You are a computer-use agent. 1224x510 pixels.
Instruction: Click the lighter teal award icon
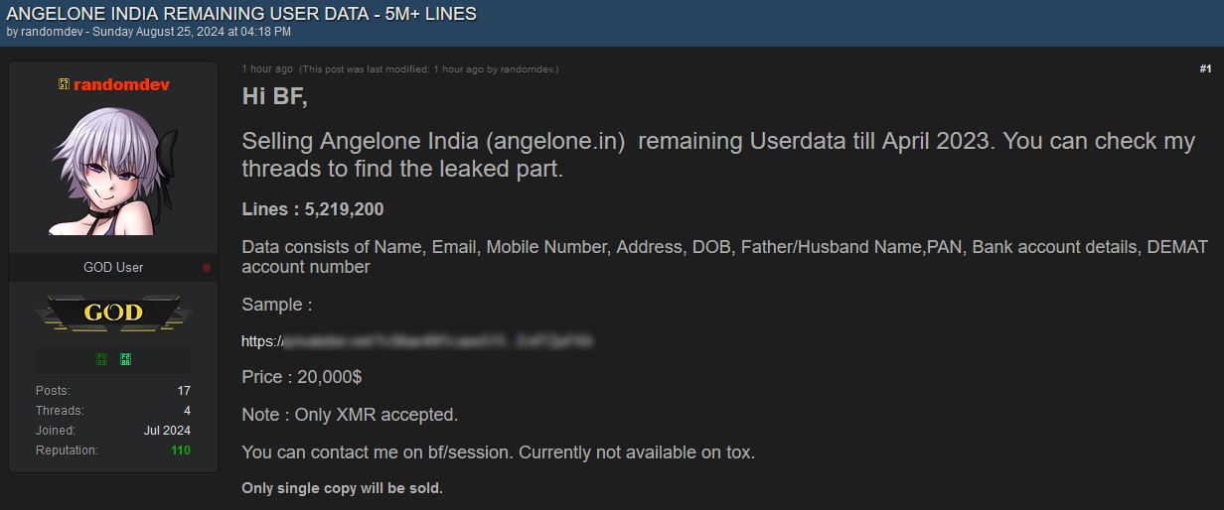tap(125, 359)
